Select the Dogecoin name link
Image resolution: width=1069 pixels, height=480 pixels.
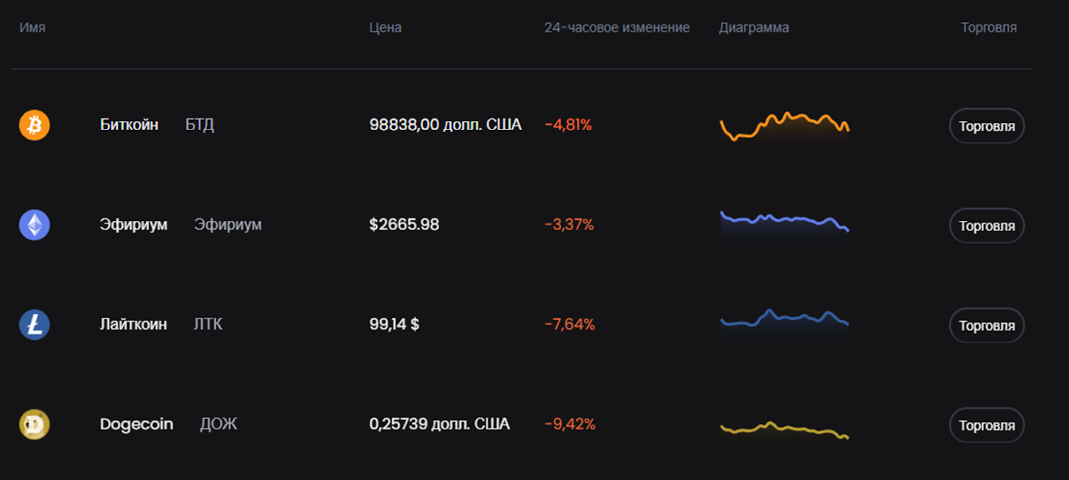(x=136, y=425)
